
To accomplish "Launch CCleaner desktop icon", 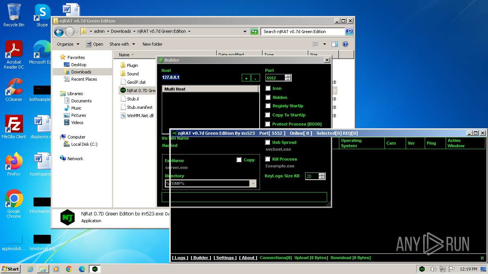I will pyautogui.click(x=14, y=90).
